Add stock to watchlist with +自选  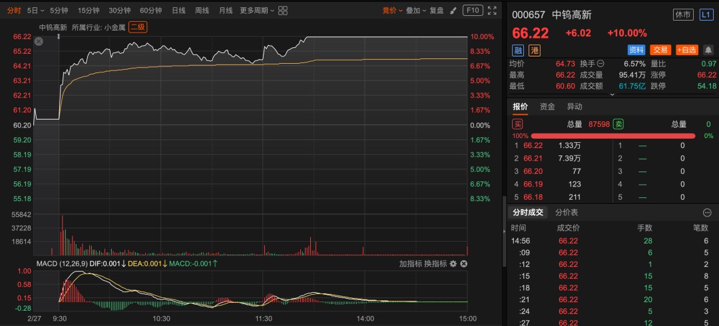[x=686, y=50]
